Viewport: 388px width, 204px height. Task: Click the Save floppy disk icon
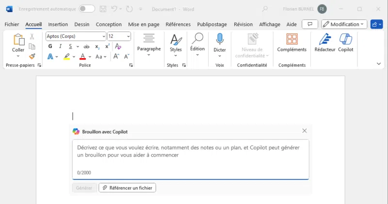tap(103, 9)
